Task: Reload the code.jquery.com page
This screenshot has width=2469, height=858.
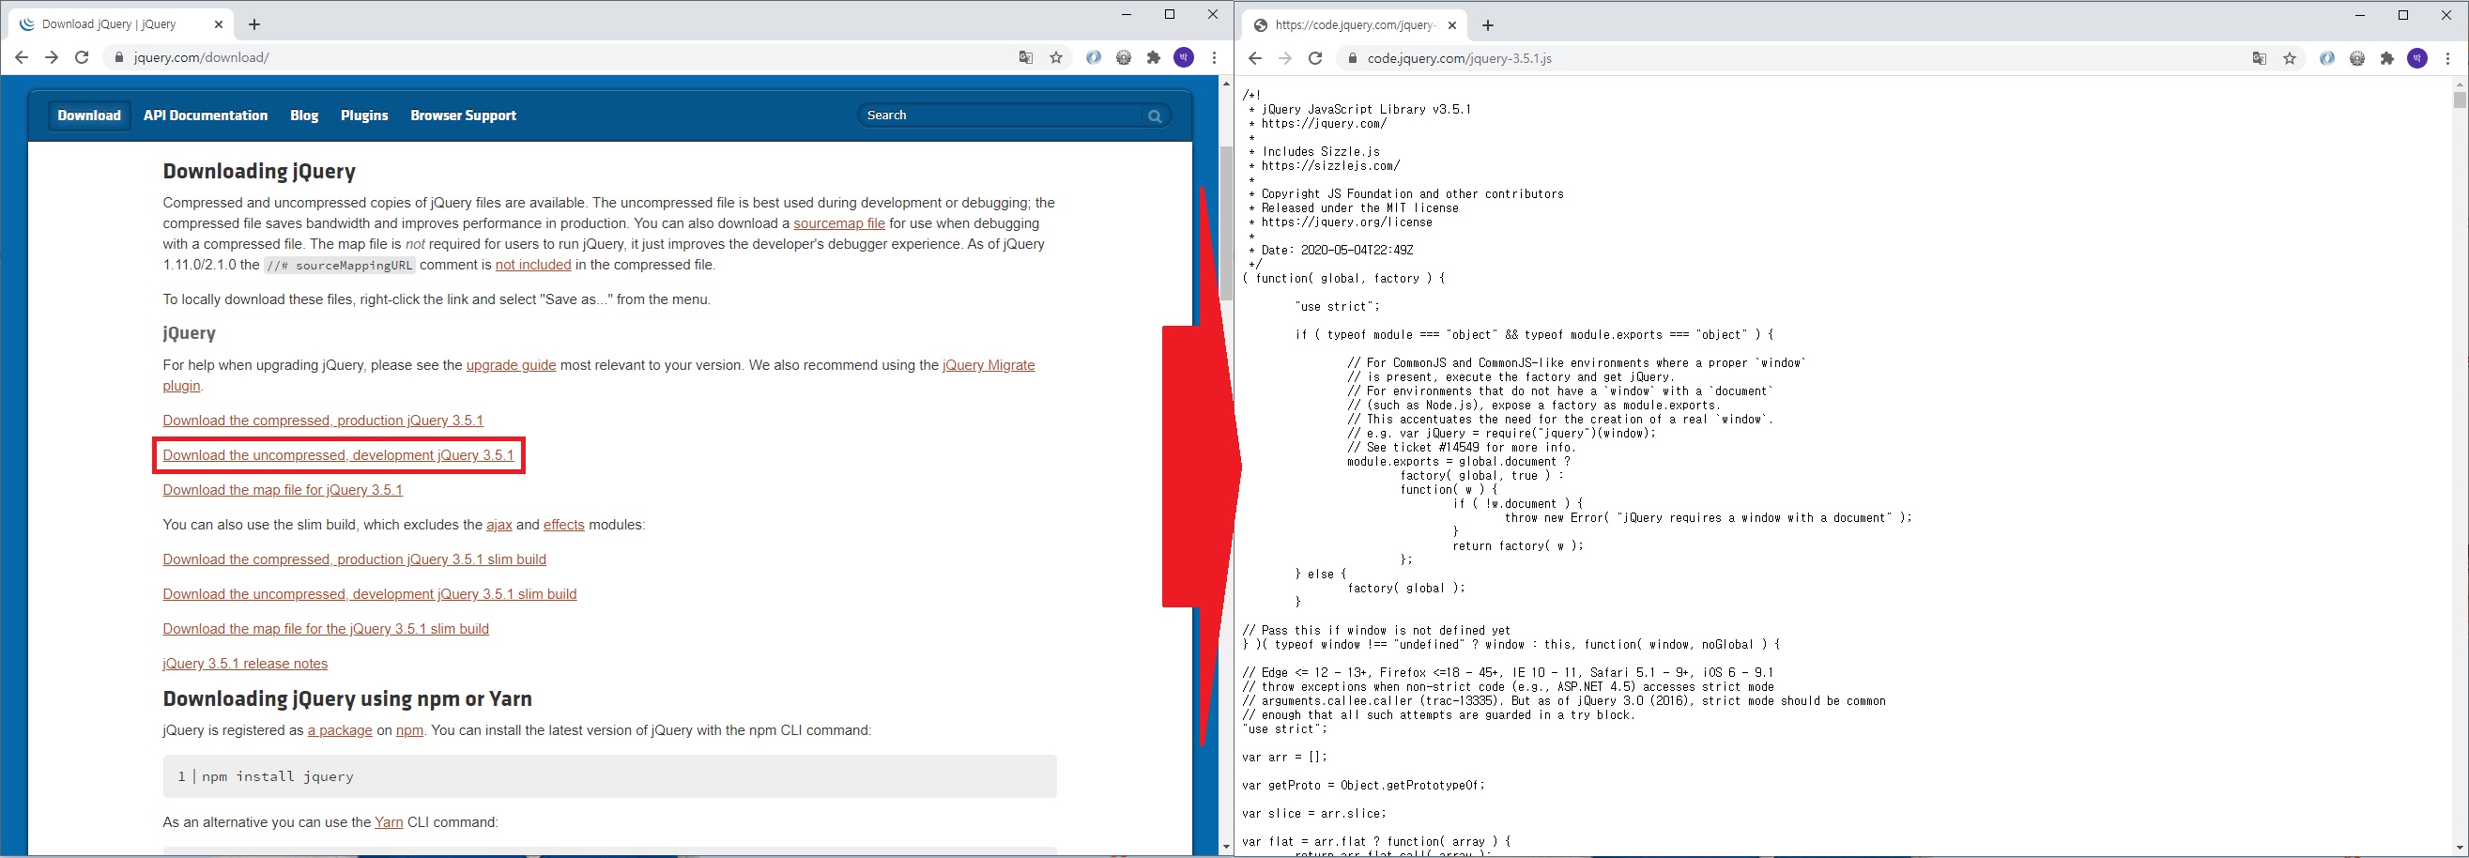Action: [1316, 58]
